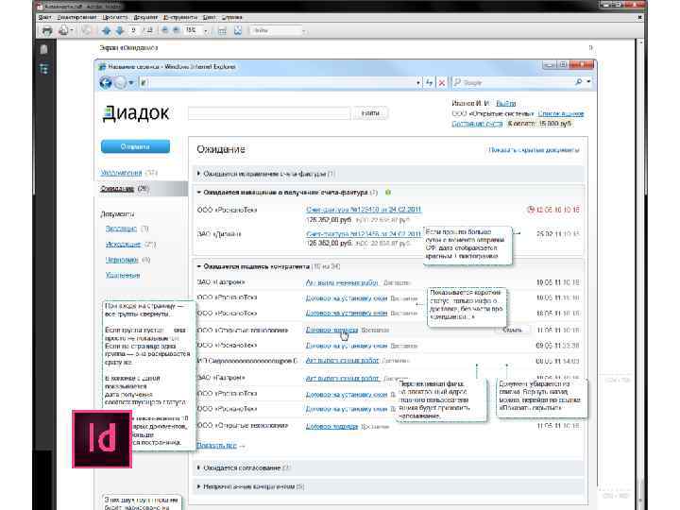Open browser recent pages dropdown arrow
This screenshot has width=680, height=510.
point(131,82)
